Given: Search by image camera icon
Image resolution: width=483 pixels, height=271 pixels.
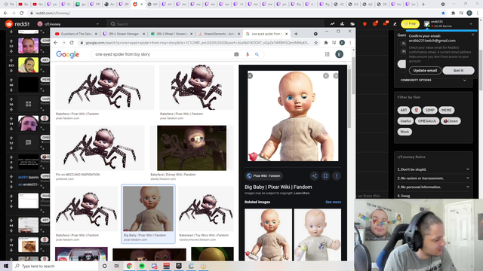Looking at the screenshot, I should [x=236, y=54].
